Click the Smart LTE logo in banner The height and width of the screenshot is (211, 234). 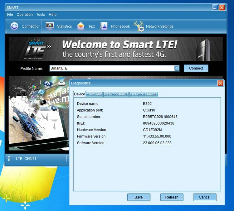(x=38, y=49)
